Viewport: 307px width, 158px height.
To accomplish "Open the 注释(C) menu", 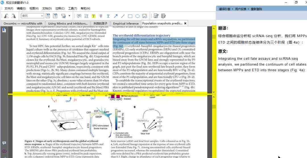I will pos(60,9).
